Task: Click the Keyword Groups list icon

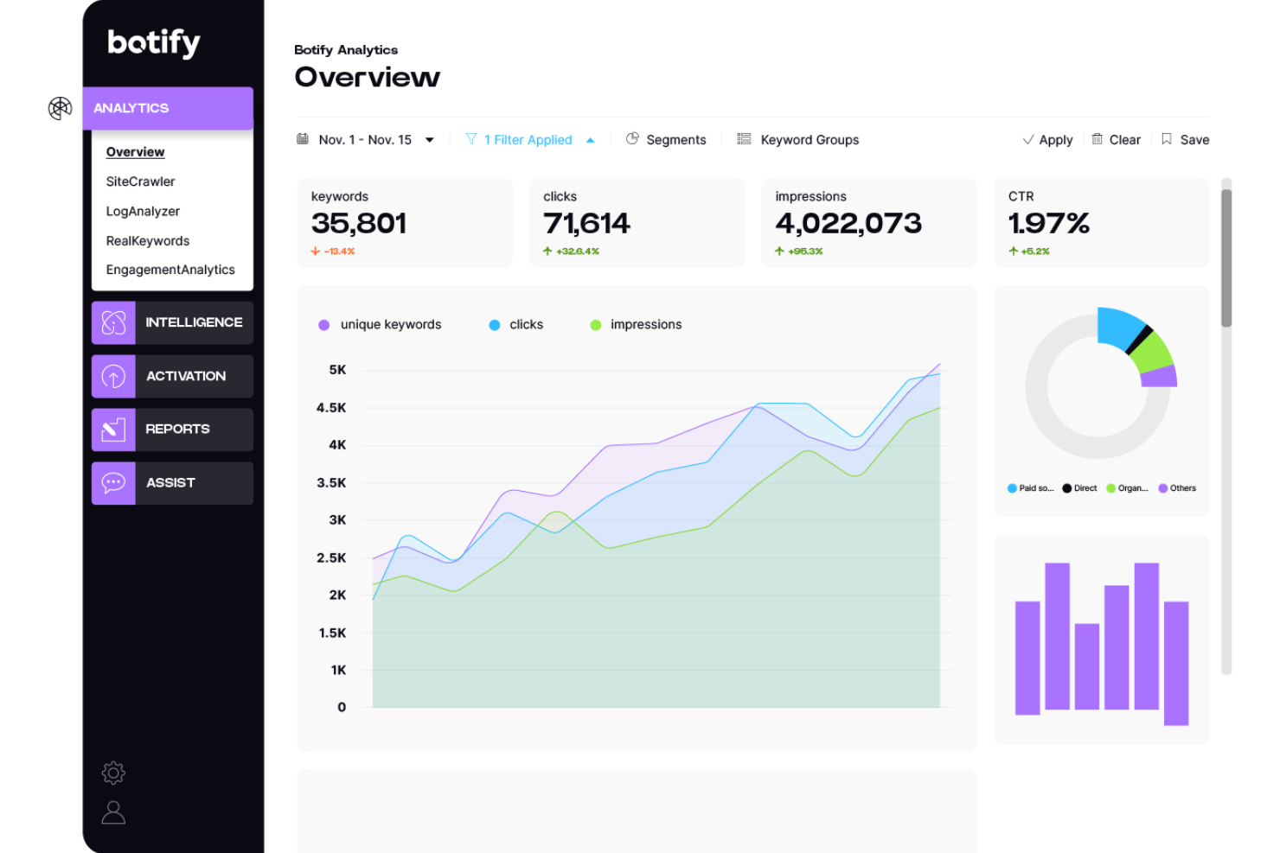Action: 744,138
